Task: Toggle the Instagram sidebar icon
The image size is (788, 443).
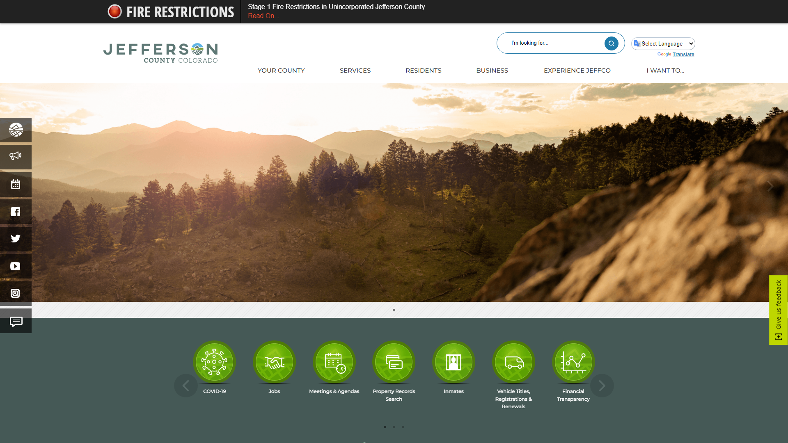Action: tap(16, 292)
